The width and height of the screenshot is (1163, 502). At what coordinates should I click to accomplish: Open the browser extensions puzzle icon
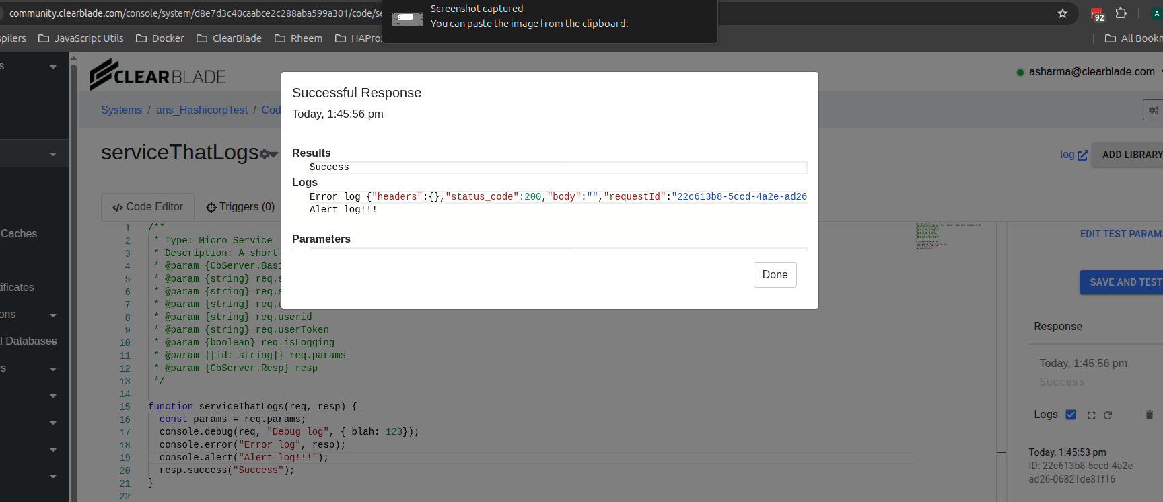(x=1121, y=13)
